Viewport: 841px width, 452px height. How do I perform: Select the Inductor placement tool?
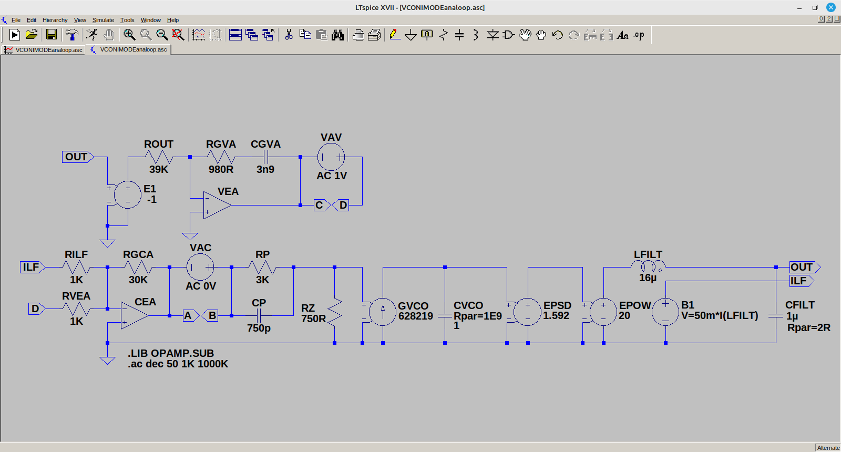(x=476, y=35)
